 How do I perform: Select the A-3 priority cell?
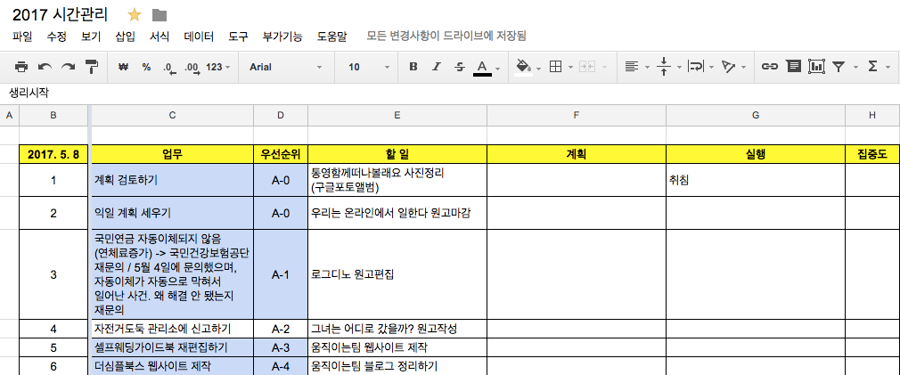(x=281, y=347)
